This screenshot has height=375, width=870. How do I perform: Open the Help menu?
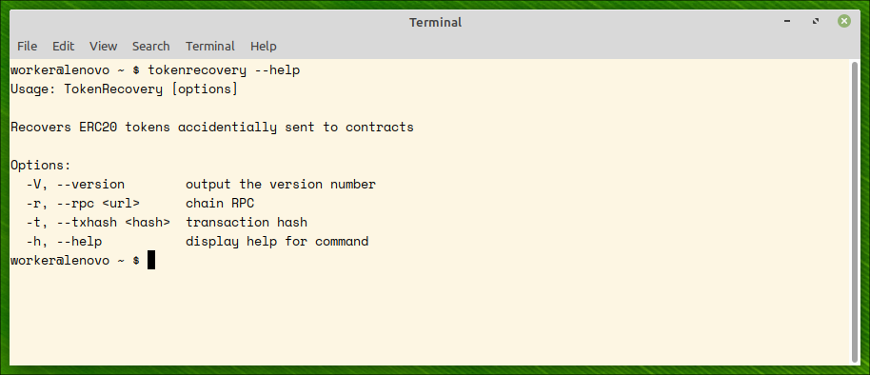click(264, 46)
